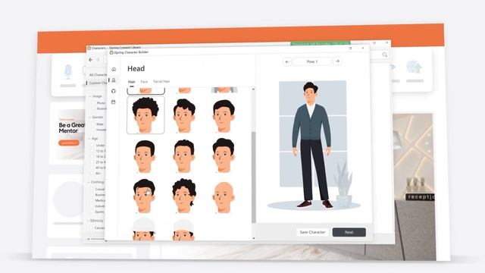Click the Next button
Image resolution: width=485 pixels, height=273 pixels.
point(349,232)
